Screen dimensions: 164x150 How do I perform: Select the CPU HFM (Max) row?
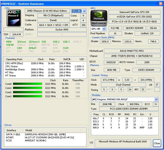tap(45, 63)
